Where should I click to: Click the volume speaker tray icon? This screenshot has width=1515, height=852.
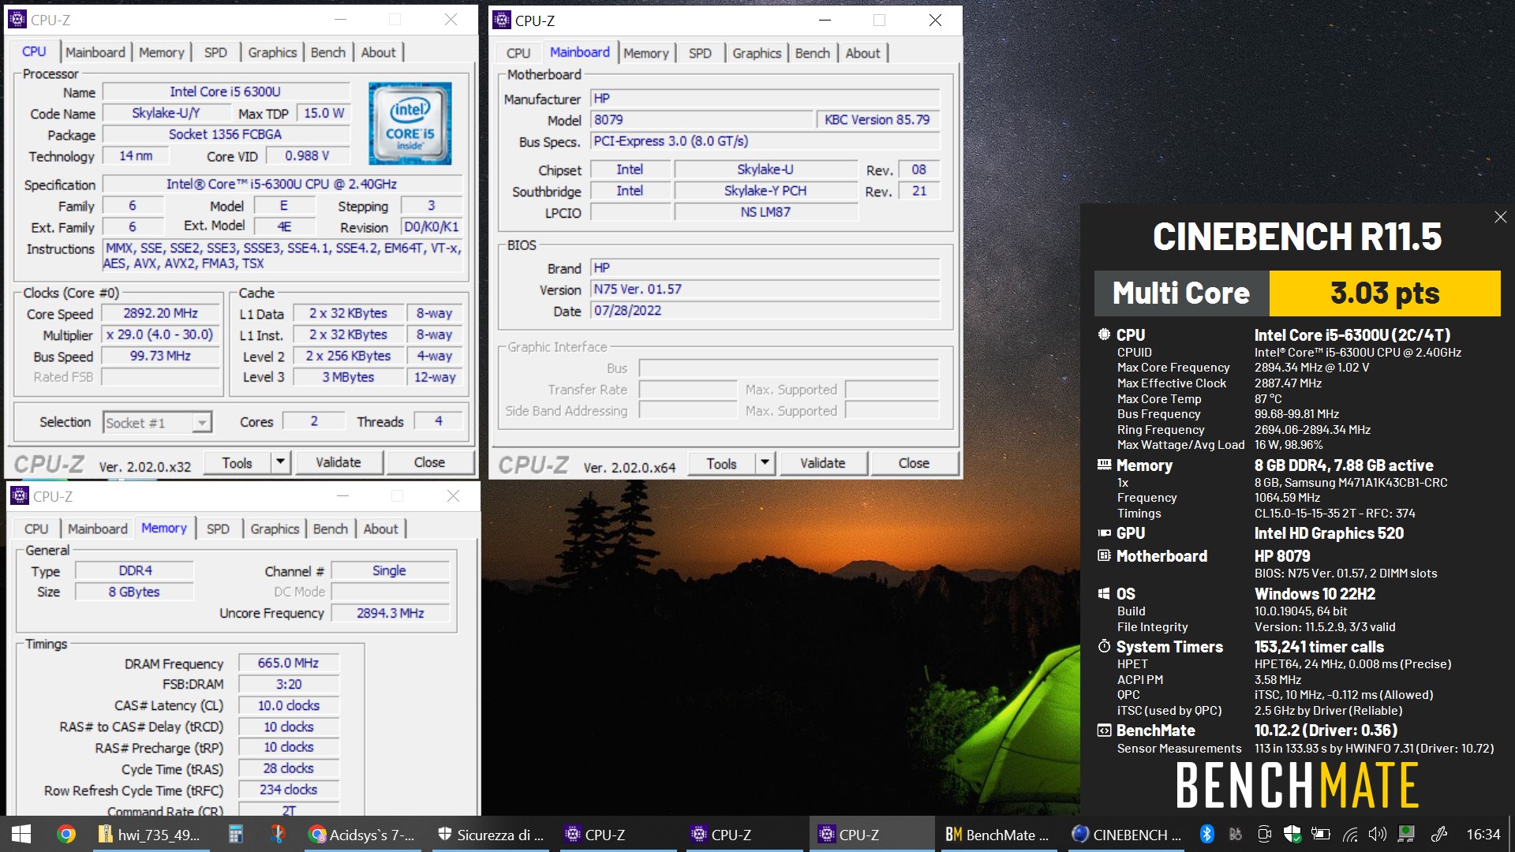coord(1377,834)
